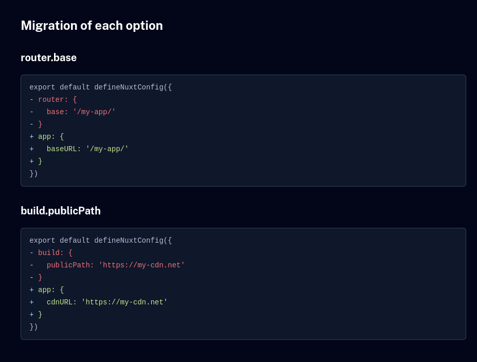This screenshot has width=477, height=362.
Task: Select the added cdnURL 'https://my-cdn.net' line
Action: 98,302
